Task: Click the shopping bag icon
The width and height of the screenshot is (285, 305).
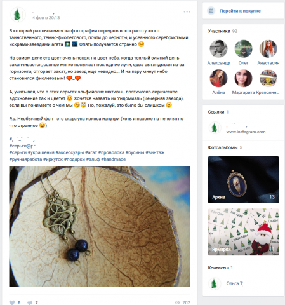Action: pyautogui.click(x=211, y=11)
